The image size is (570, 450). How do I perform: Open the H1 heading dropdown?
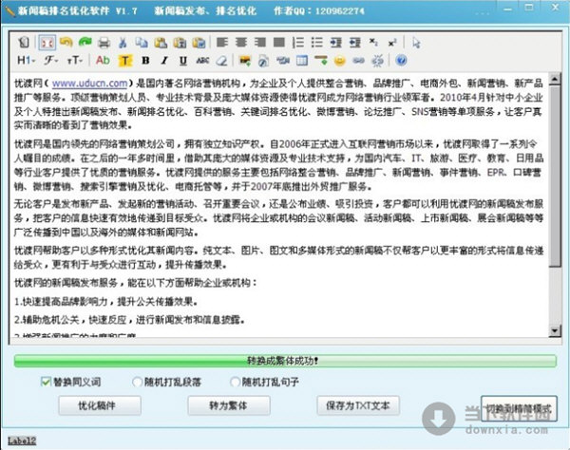point(27,61)
